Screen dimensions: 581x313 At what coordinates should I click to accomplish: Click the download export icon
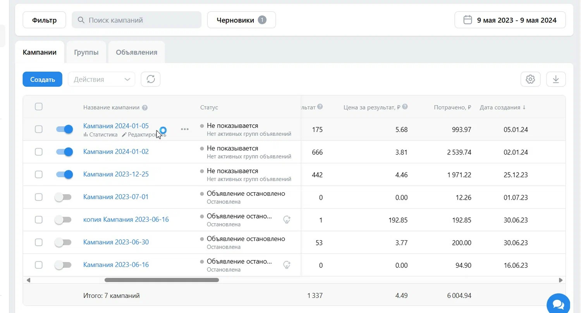(556, 79)
